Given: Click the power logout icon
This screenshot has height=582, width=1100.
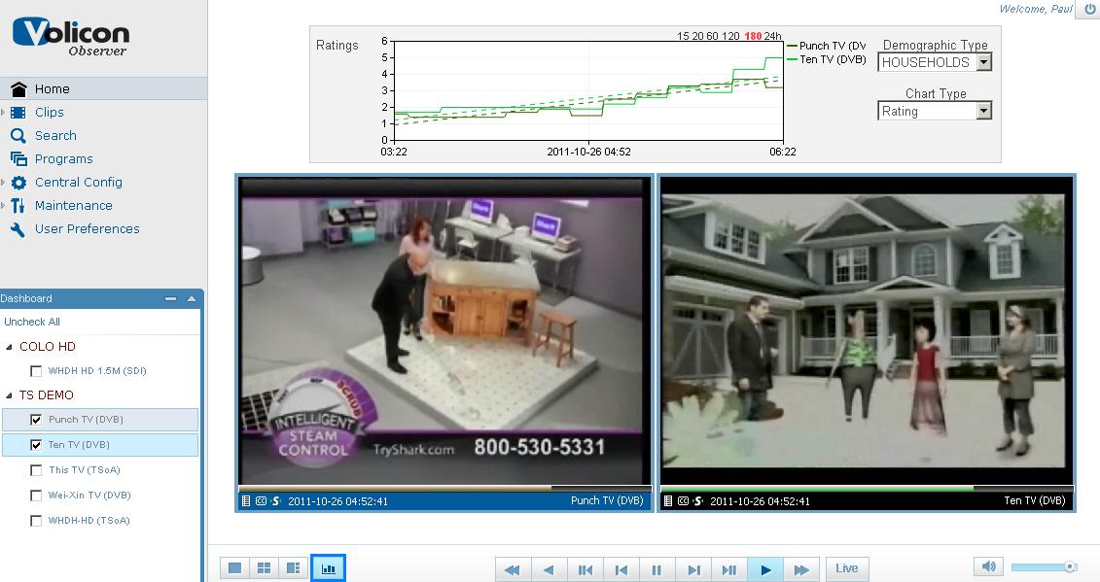Looking at the screenshot, I should pos(1090,9).
